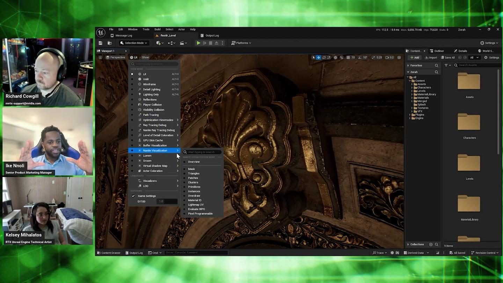This screenshot has width=503, height=283.
Task: Click the Save All button in Content Browser
Action: 448,58
